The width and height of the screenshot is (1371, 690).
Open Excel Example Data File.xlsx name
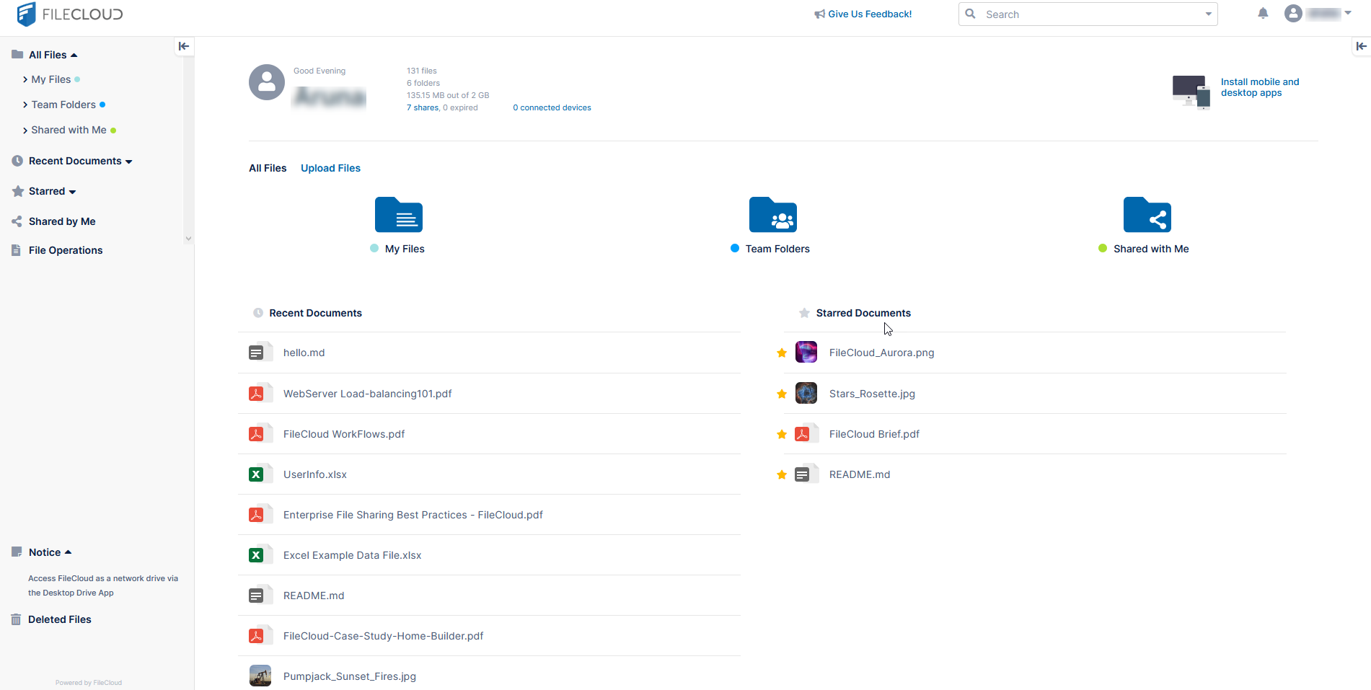(x=352, y=555)
